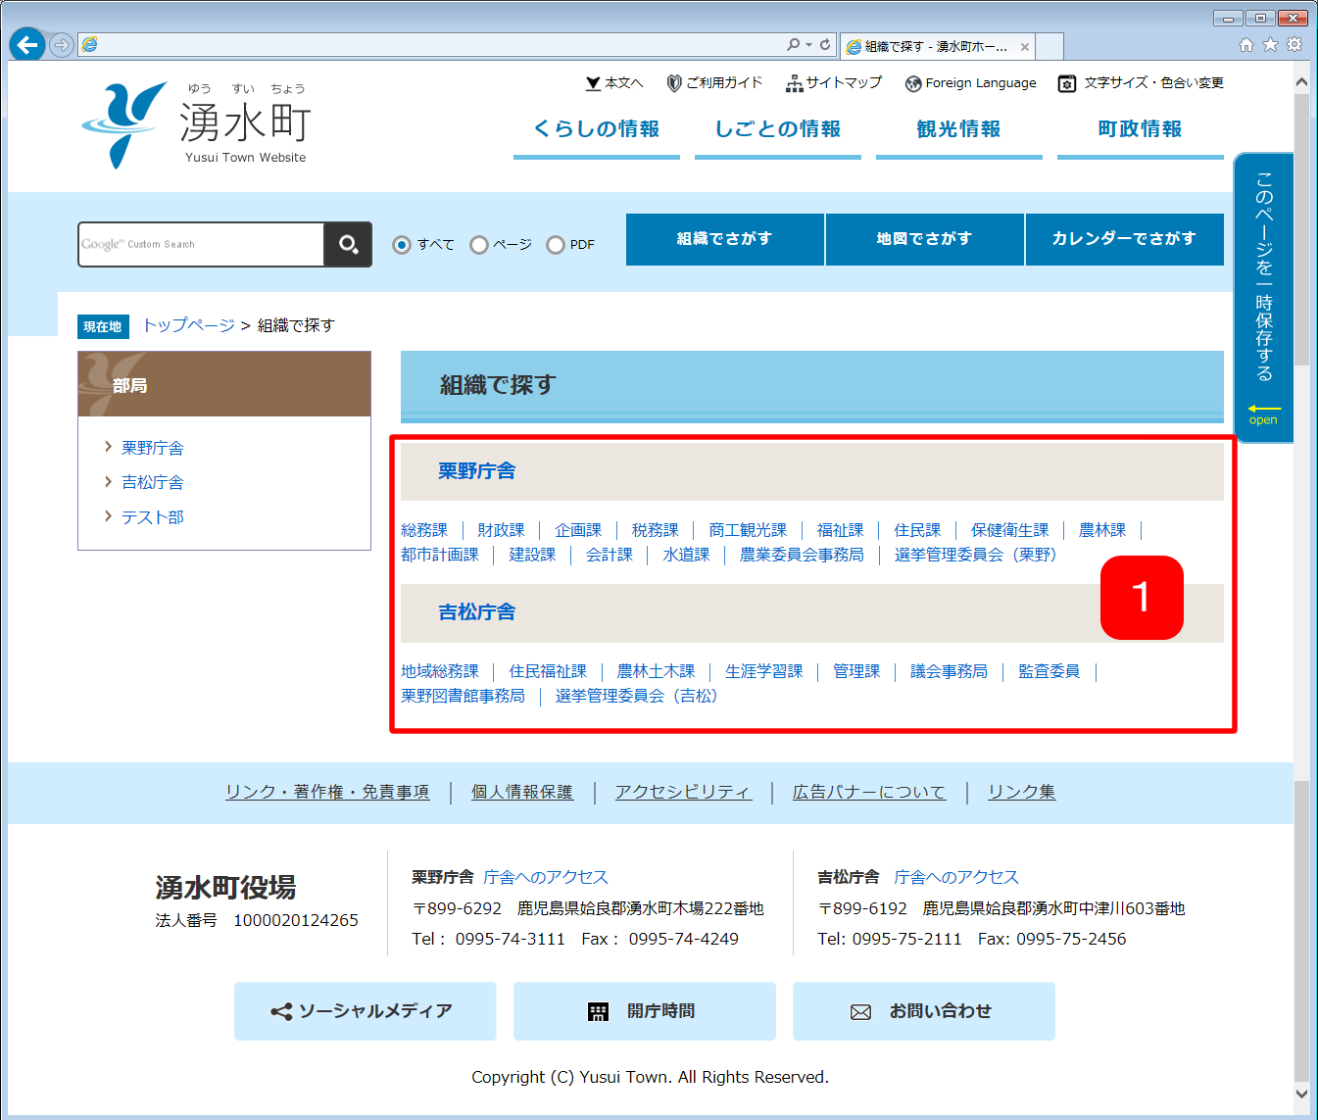This screenshot has width=1318, height=1120.
Task: Click the address bar search magnifier icon
Action: pos(793,45)
